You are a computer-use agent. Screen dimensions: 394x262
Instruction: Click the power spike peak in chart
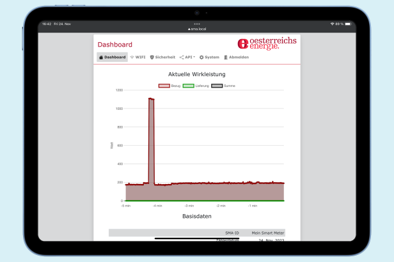tap(151, 99)
